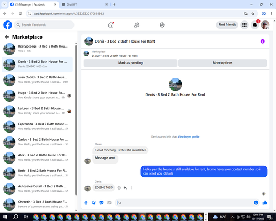Follow the View buyer profile link
This screenshot has width=276, height=221.
pos(189,136)
